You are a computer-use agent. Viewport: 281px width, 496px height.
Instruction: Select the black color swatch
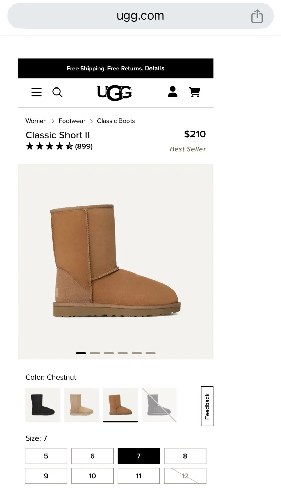(x=42, y=405)
